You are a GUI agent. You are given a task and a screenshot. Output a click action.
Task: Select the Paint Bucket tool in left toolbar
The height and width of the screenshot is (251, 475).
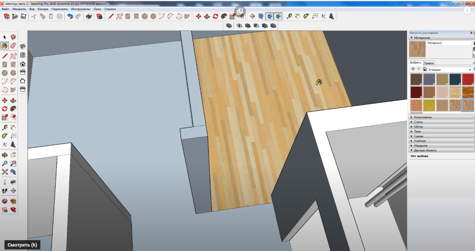coord(5,46)
